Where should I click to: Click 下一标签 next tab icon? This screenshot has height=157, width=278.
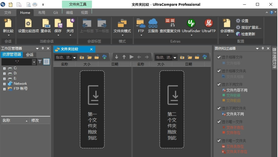coord(102,23)
